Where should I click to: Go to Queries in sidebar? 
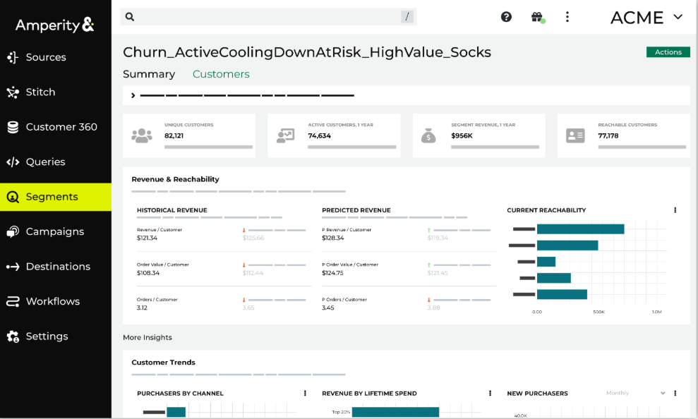[45, 162]
